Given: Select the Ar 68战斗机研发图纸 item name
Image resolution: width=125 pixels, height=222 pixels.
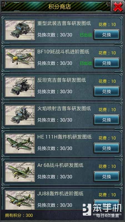Looking at the screenshot, I should coord(61,165).
